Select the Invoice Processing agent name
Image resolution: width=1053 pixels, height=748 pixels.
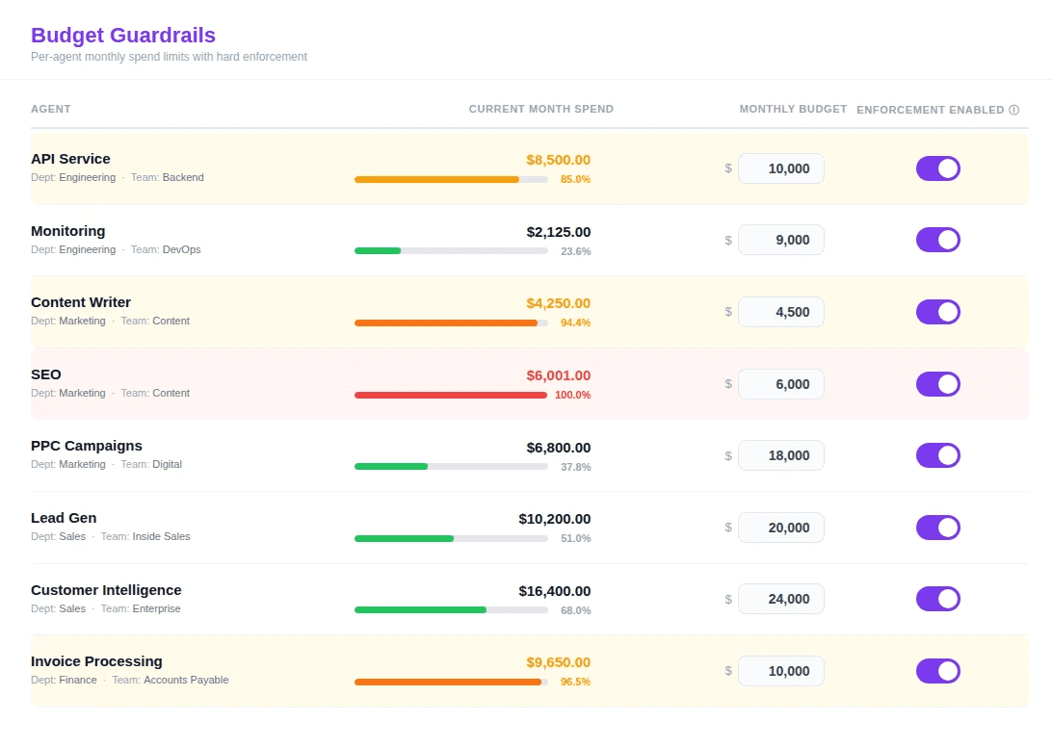(96, 661)
